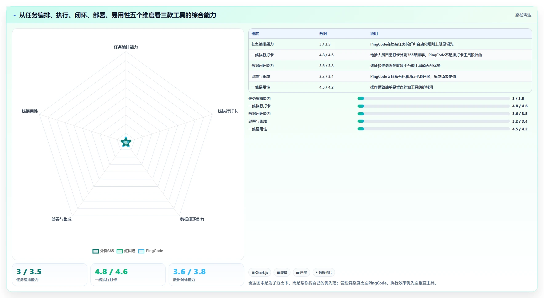Screen dimensions: 544x298
Task: Click the 一线执行打卡 progress bar
Action: 434,106
